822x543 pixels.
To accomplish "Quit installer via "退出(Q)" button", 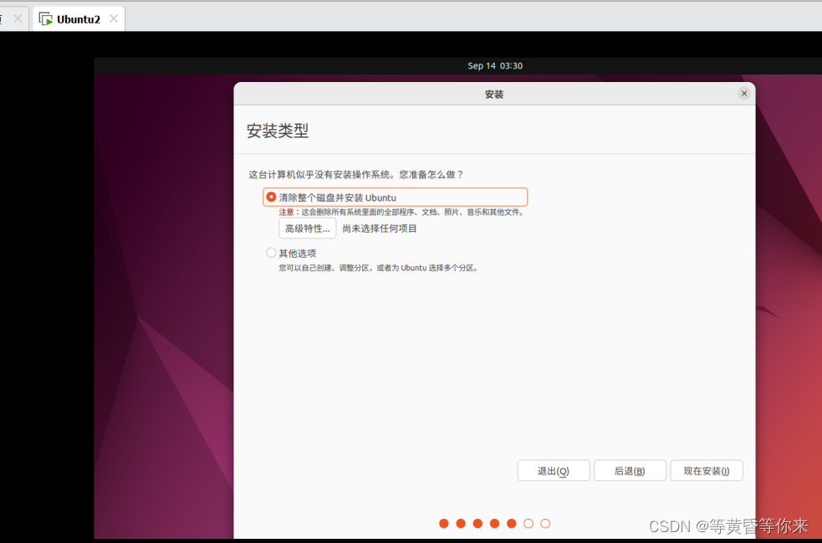I will pos(554,470).
